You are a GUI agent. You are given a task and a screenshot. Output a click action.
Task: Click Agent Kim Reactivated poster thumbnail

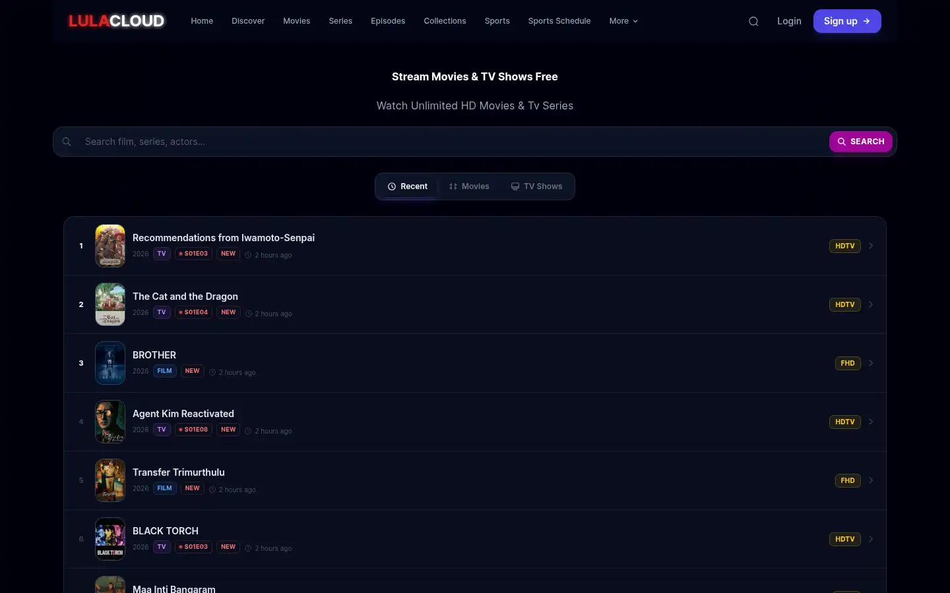coord(110,422)
